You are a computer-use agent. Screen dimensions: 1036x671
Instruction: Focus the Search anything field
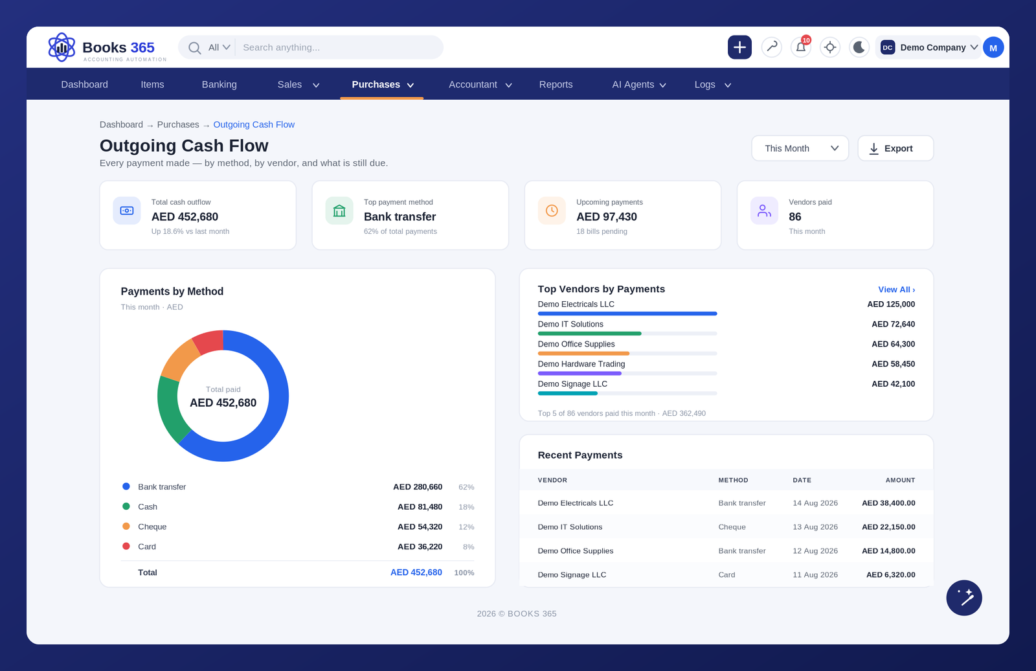339,47
